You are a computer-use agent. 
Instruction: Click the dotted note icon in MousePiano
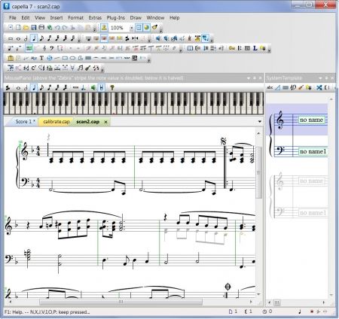84,87
